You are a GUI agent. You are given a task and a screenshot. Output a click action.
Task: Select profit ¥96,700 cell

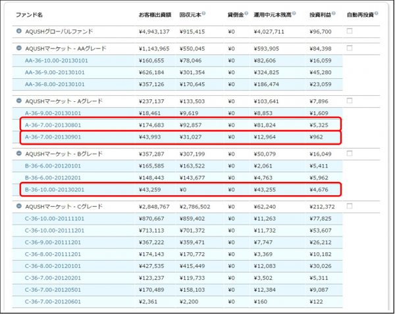(321, 32)
